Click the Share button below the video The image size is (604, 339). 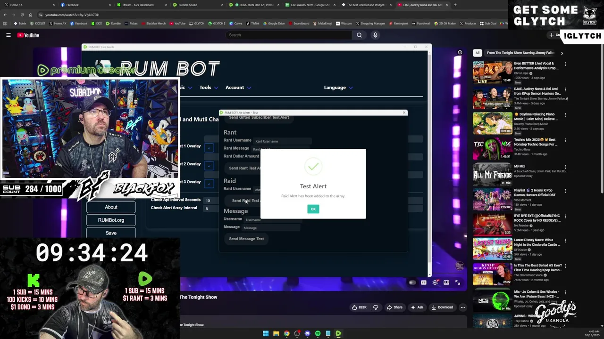click(x=394, y=307)
